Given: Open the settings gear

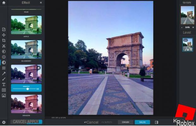Looking at the screenshot, I should pos(4,122).
